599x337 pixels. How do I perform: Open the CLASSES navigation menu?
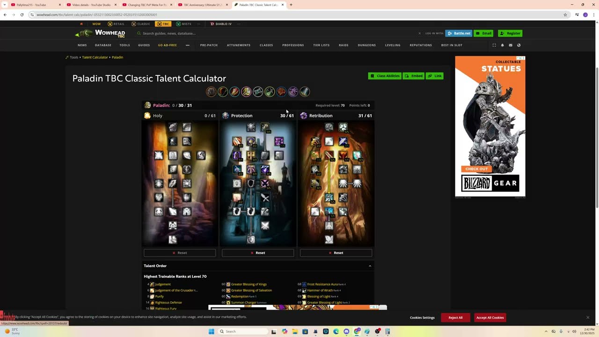266,45
